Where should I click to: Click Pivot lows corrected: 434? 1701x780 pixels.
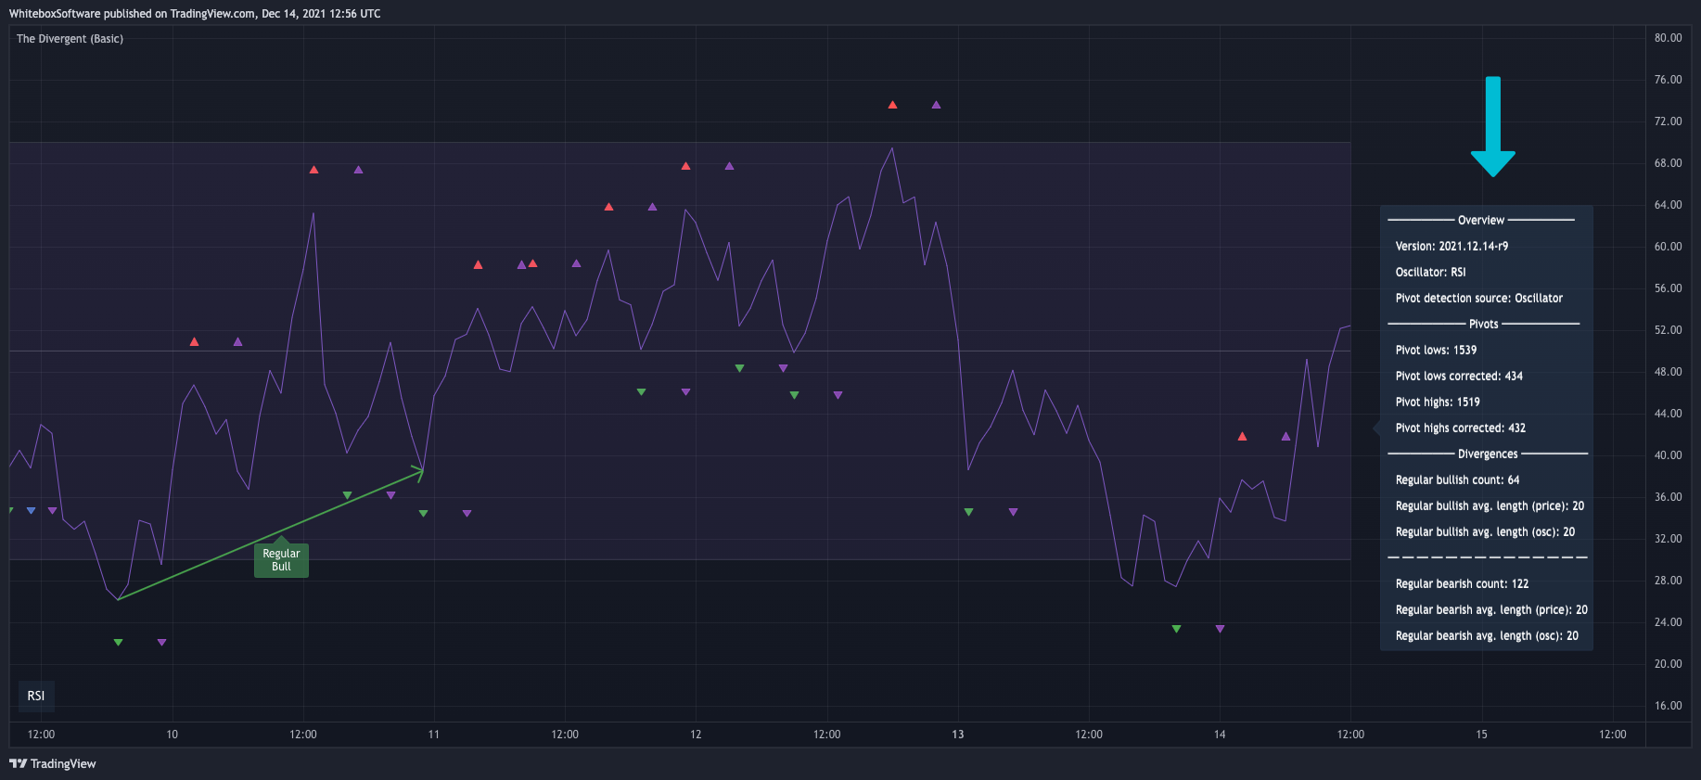tap(1459, 377)
